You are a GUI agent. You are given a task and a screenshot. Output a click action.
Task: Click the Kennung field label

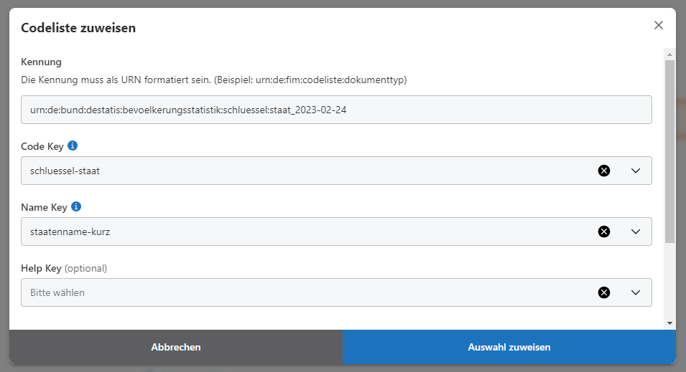pyautogui.click(x=42, y=62)
